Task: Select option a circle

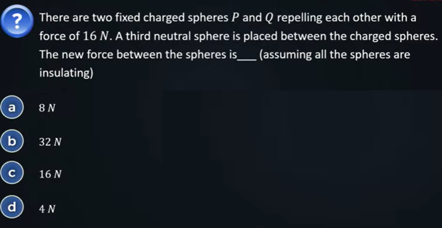Action: click(14, 107)
